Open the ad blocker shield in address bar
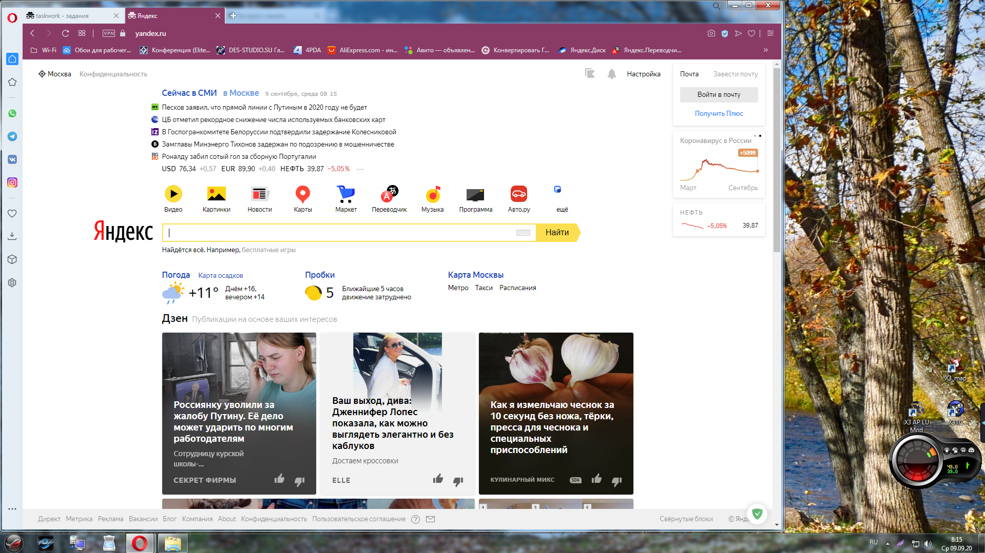The width and height of the screenshot is (985, 553). [x=725, y=33]
